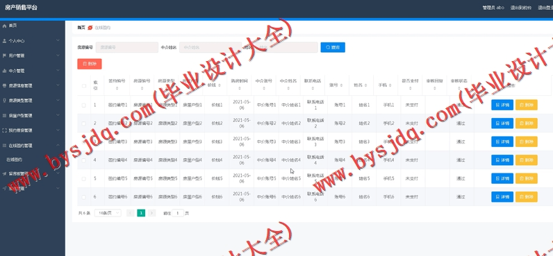Focus the 中介姓名 search input field
Screen dimensions: 553x256
point(211,47)
